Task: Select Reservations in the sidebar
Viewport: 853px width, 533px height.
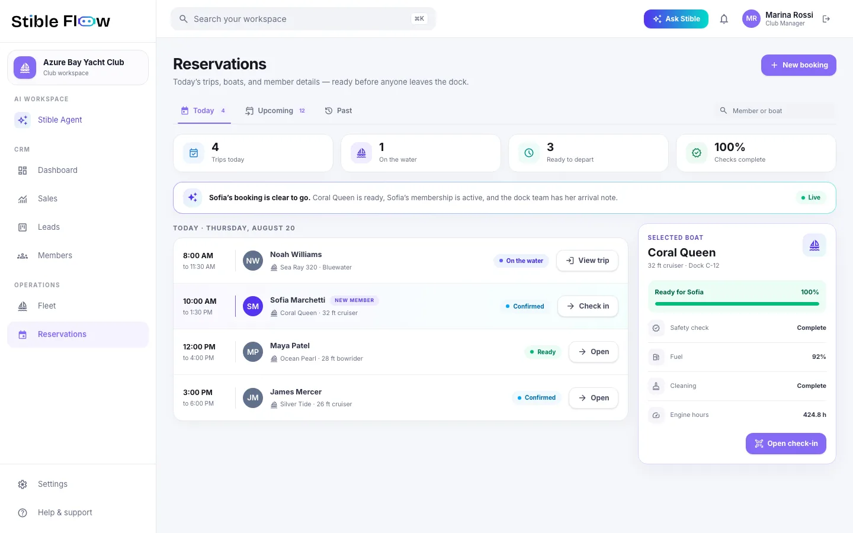Action: coord(78,335)
